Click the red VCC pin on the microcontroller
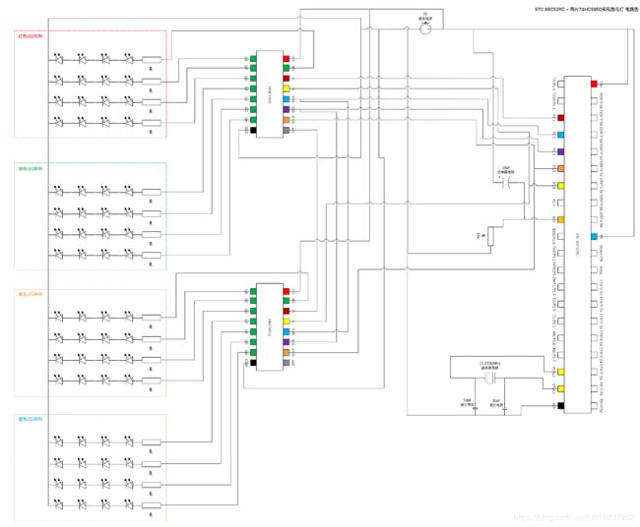This screenshot has height=527, width=640. (x=595, y=84)
